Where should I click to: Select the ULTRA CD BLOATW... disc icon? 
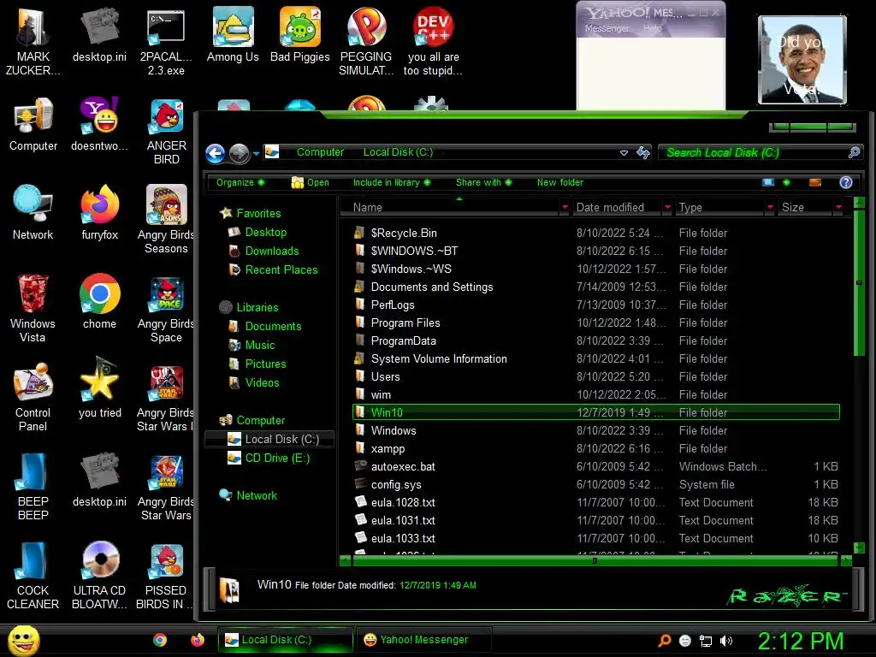tap(99, 576)
